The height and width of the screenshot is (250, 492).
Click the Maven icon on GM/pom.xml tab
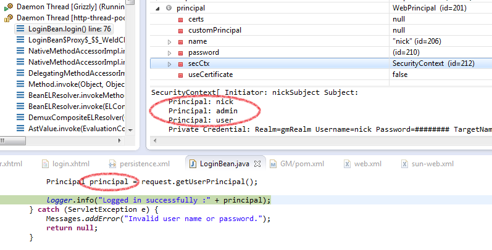point(273,164)
